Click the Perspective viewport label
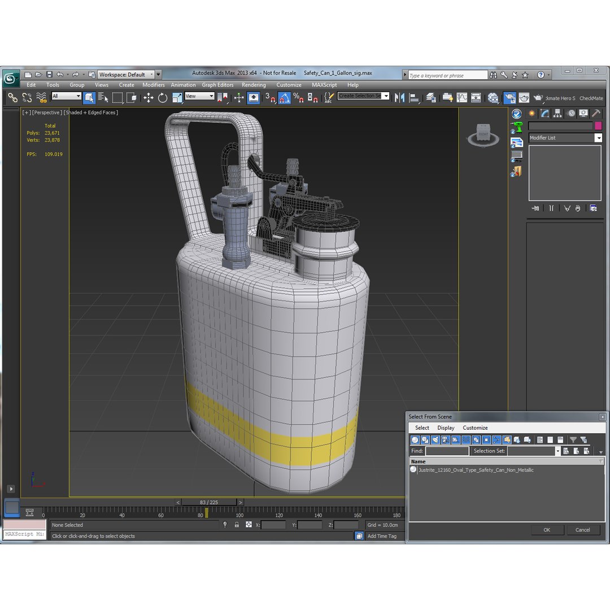Screen dimensions: 610x610 point(47,112)
